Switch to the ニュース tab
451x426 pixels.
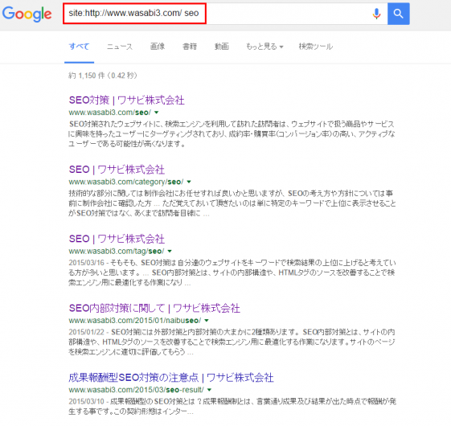(120, 47)
